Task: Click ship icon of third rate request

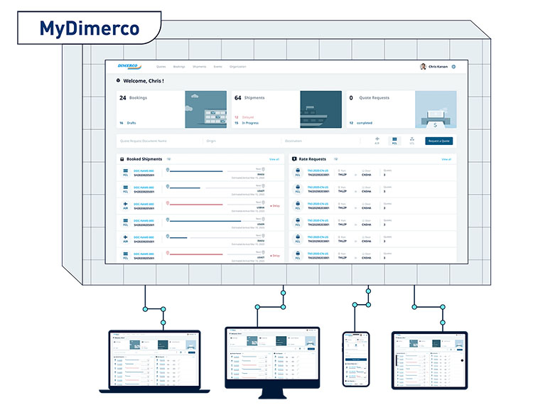Action: pyautogui.click(x=298, y=205)
